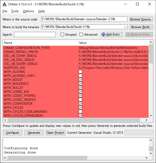This screenshot has height=163, width=156.
Task: Uncheck the WITH_CYCLES checkbox
Action: [80, 108]
